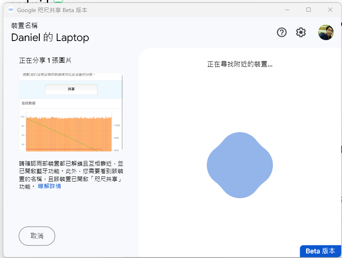Minimize the Nearby Share window
Viewport: 342px width, 258px height.
pyautogui.click(x=287, y=10)
